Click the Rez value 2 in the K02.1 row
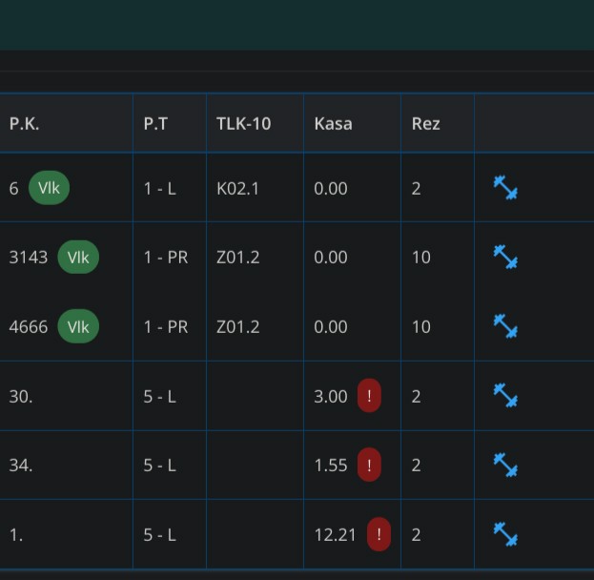 pyautogui.click(x=416, y=189)
